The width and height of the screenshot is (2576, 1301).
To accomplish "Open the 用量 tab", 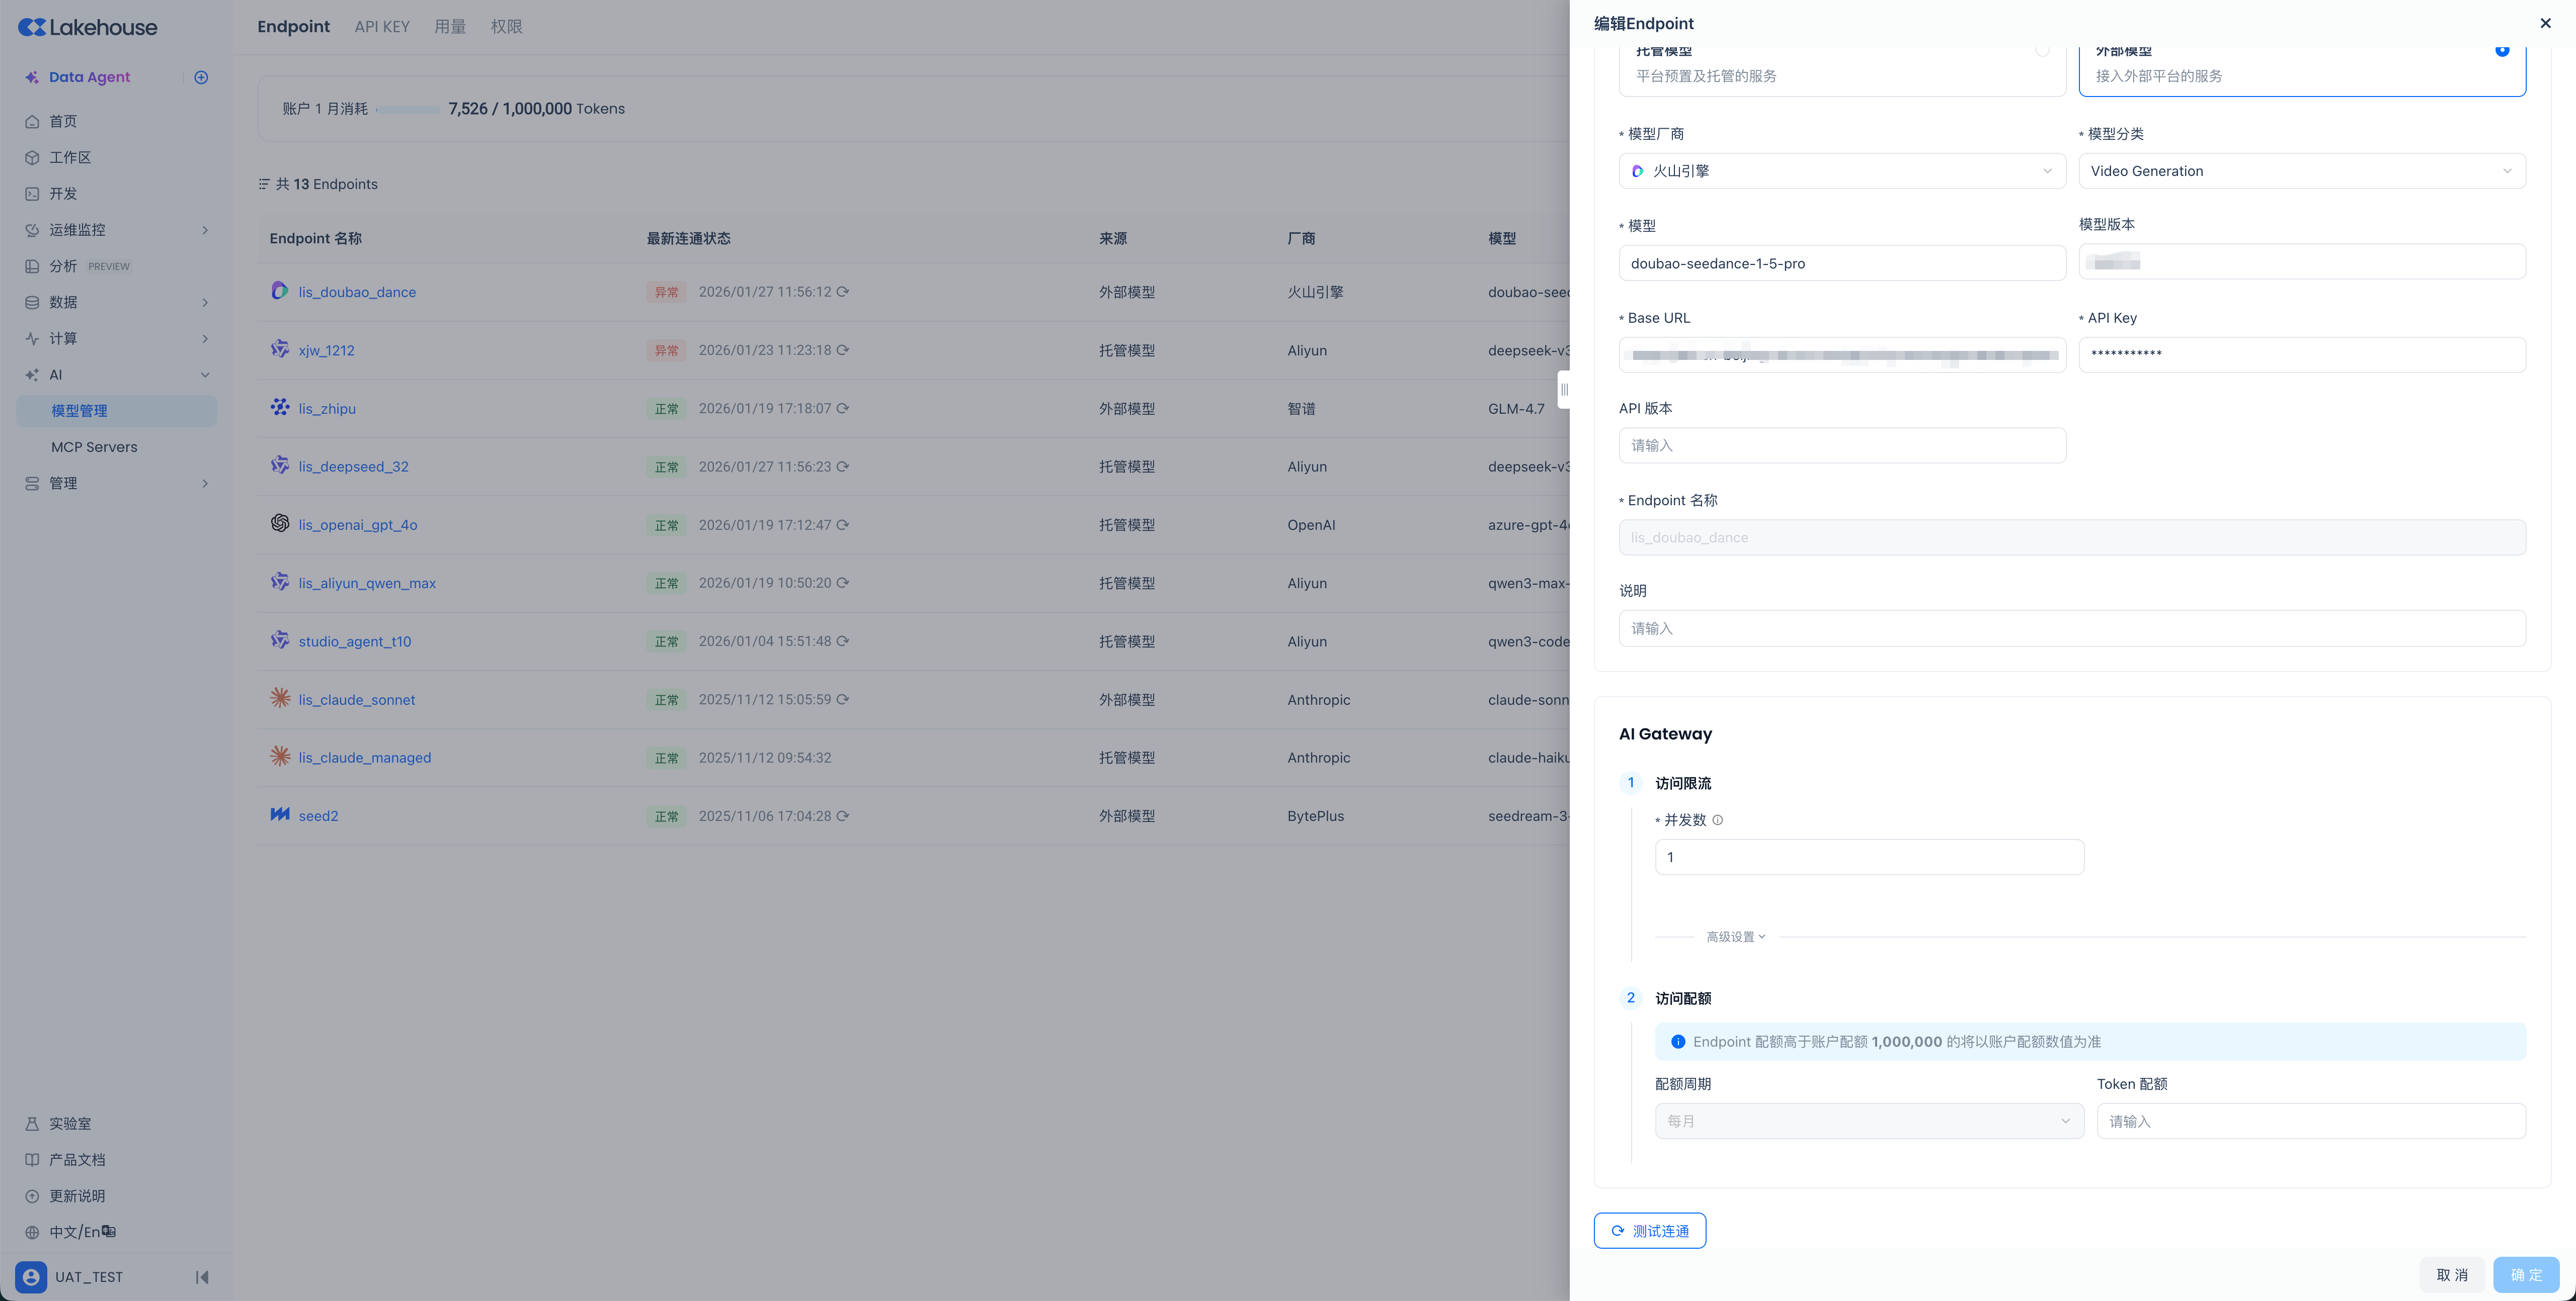I will pos(450,27).
